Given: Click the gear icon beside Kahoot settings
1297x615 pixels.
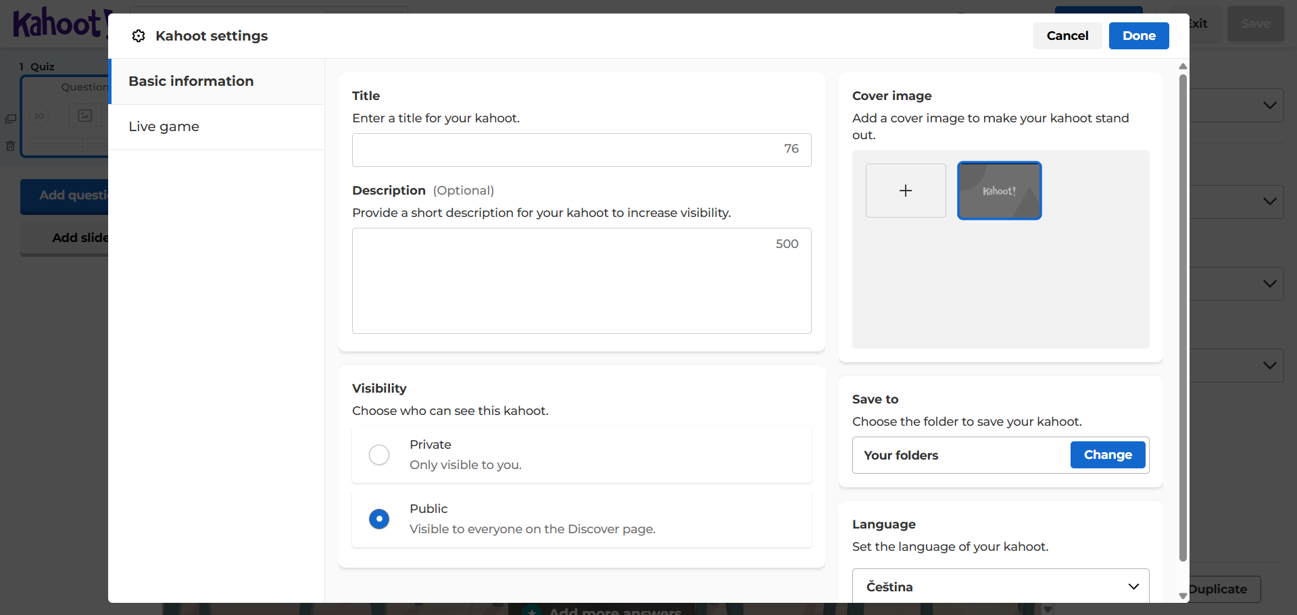Looking at the screenshot, I should click(x=139, y=36).
